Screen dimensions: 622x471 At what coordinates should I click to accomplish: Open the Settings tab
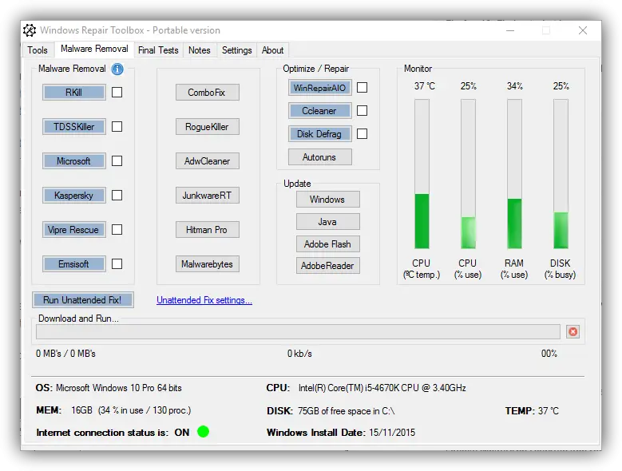pyautogui.click(x=237, y=50)
